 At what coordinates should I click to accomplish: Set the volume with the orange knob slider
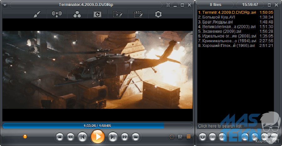point(25,137)
